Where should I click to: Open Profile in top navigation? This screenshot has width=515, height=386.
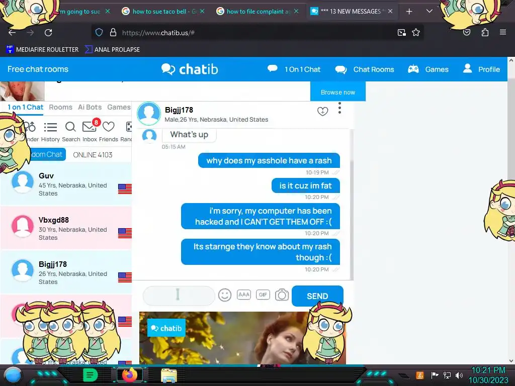coord(481,69)
